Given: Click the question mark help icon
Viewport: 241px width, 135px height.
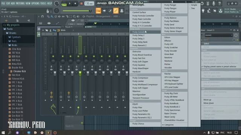Looking at the screenshot, I should tap(220, 3).
